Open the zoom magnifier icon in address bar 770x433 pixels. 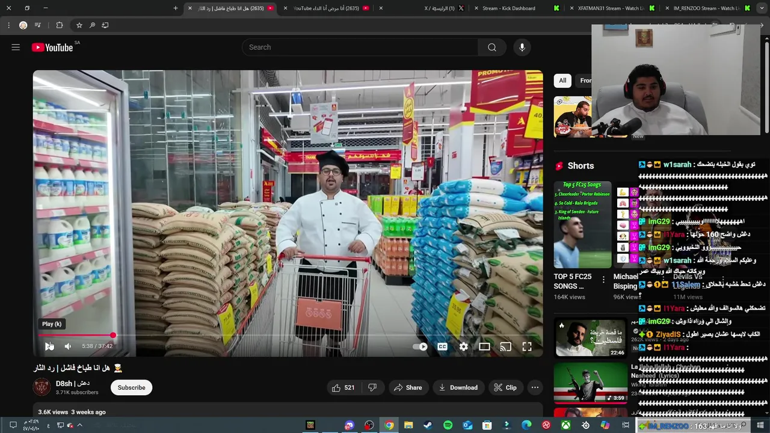coord(92,25)
